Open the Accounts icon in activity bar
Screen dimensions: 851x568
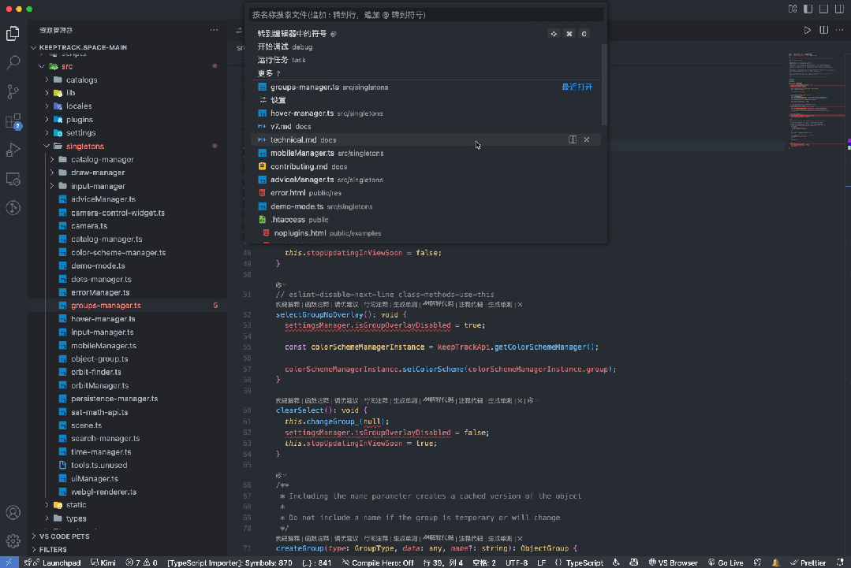[x=13, y=512]
